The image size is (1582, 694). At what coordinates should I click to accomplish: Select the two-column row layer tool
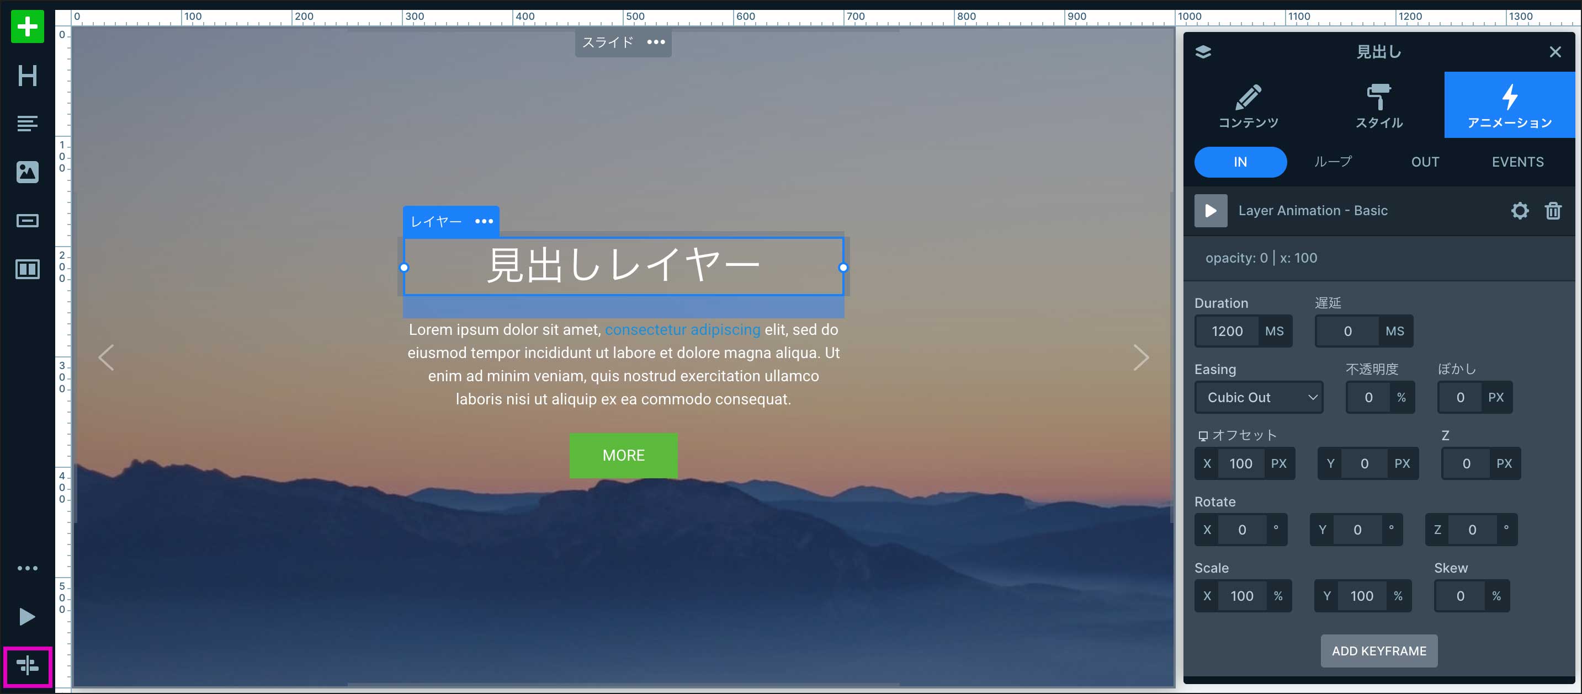click(27, 269)
